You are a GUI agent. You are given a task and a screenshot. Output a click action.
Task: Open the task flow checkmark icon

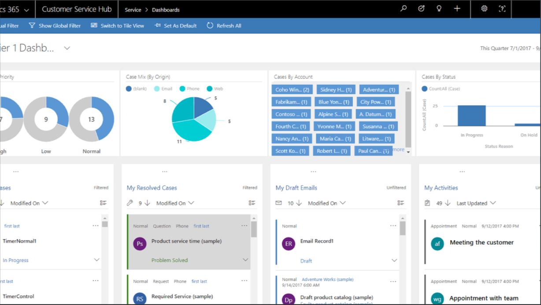(x=421, y=9)
